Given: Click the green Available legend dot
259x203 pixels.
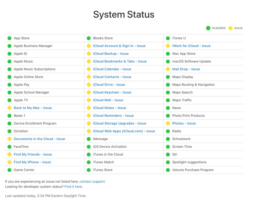Looking at the screenshot, I should pyautogui.click(x=208, y=28).
